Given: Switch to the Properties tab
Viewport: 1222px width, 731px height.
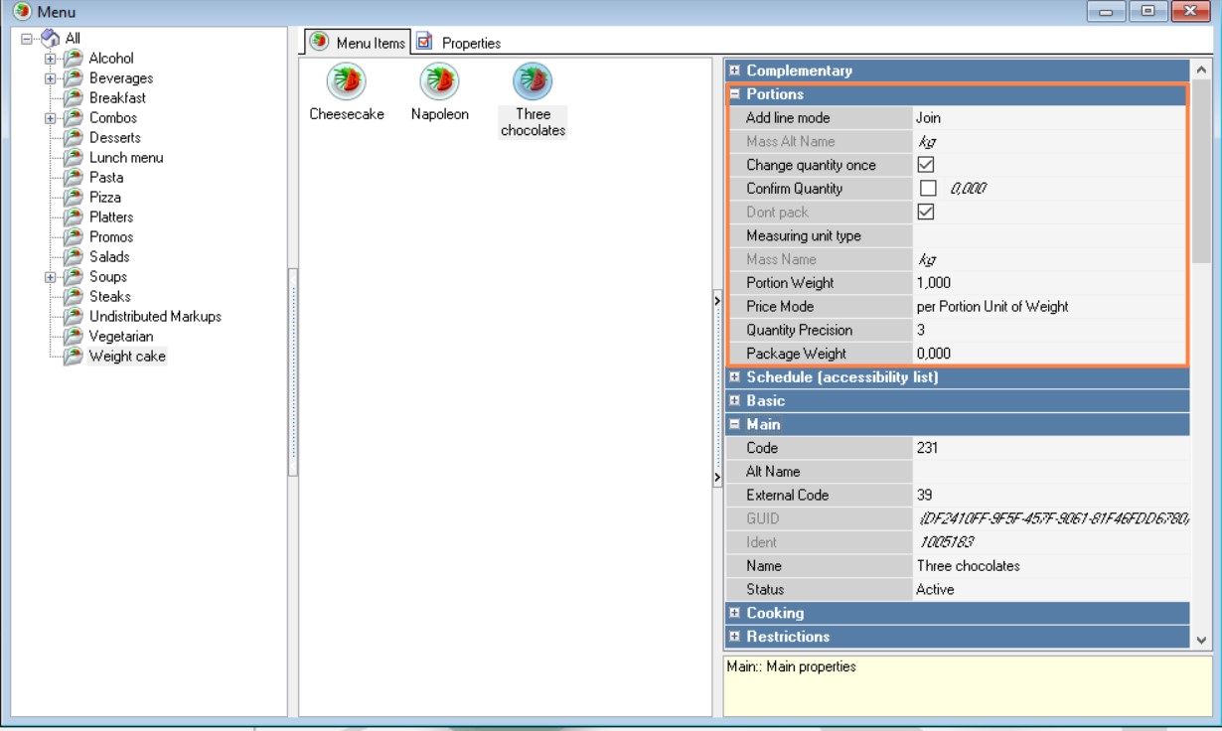Looking at the screenshot, I should [460, 43].
